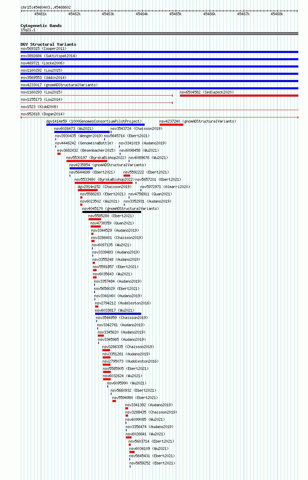The image size is (308, 480).
Task: Click nsv6026641 (Wu2021) label
Action: coord(145,434)
